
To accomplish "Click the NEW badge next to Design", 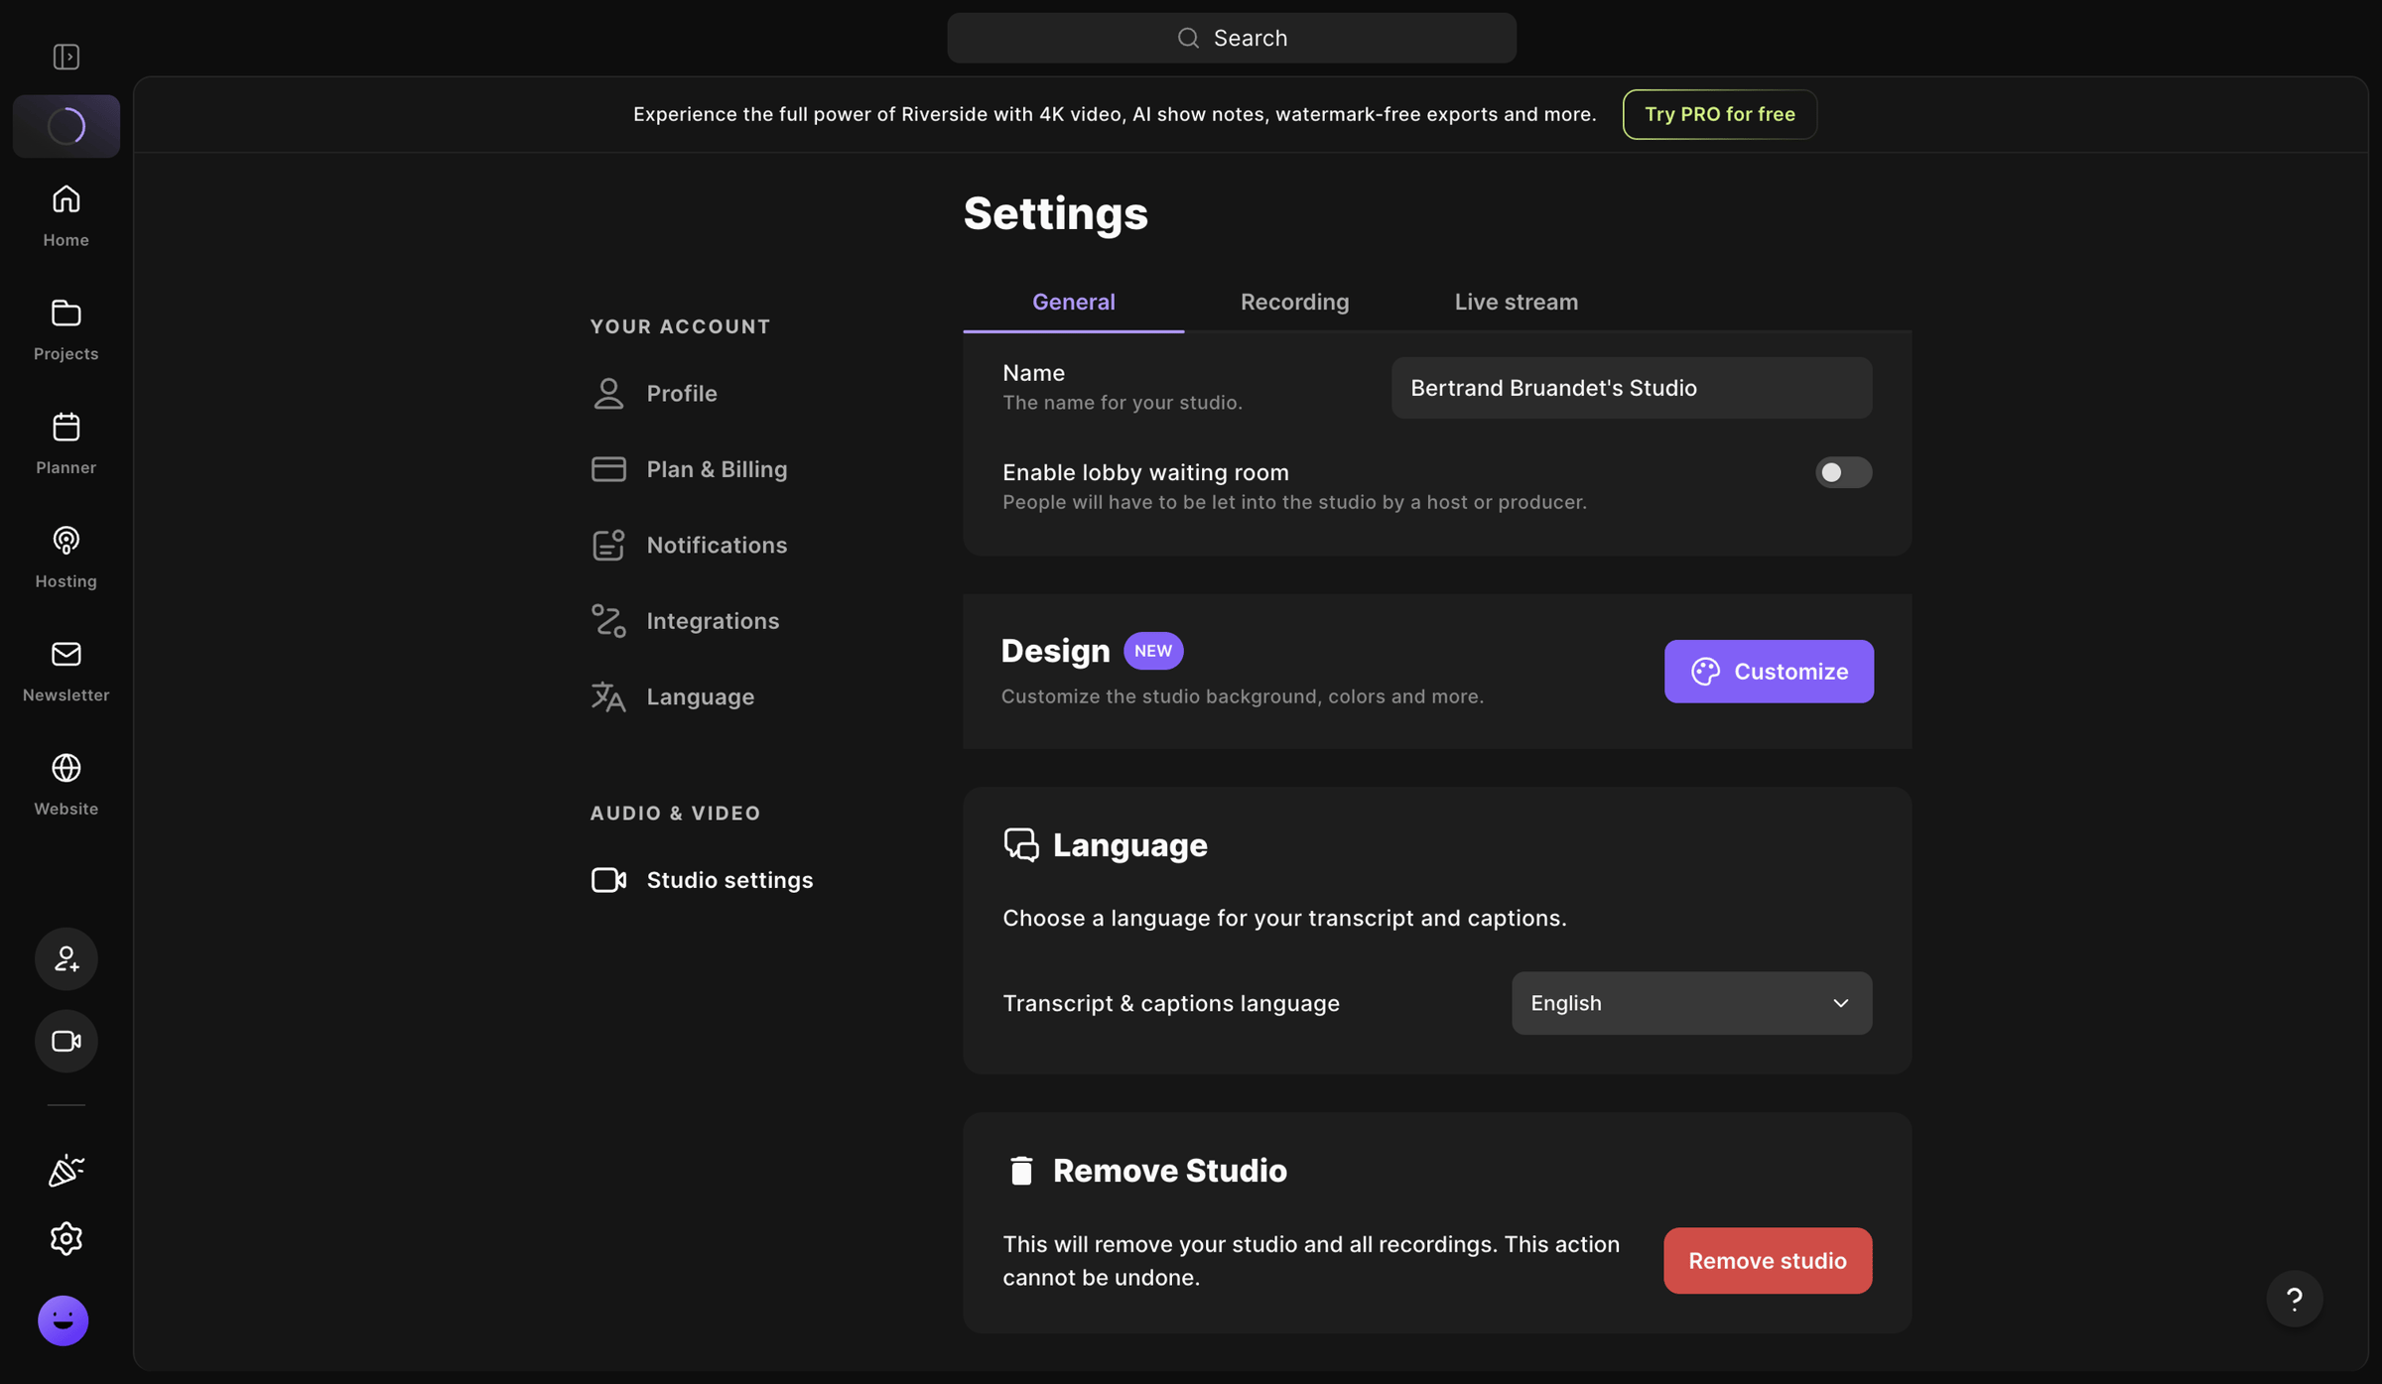I will point(1153,651).
